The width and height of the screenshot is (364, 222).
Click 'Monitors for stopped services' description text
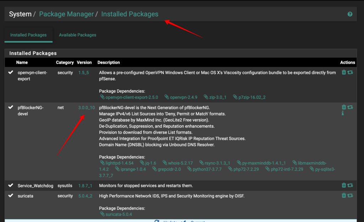(x=146, y=186)
